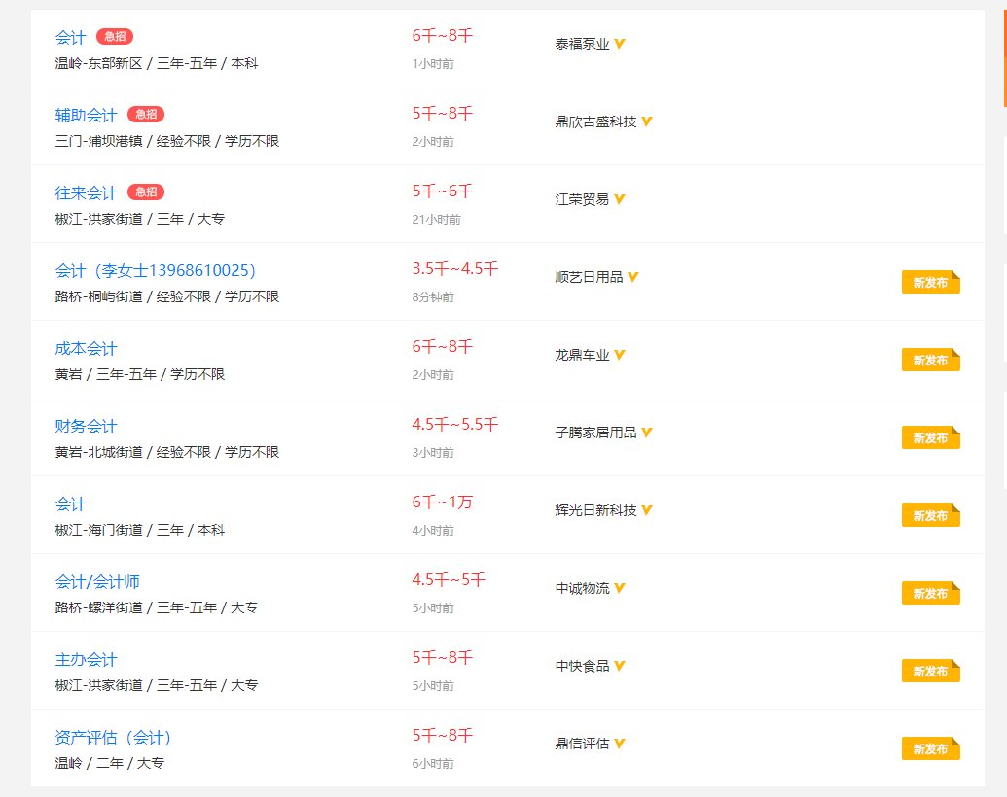The height and width of the screenshot is (797, 1007).
Task: Open company 江荣贸易
Action: [x=582, y=199]
